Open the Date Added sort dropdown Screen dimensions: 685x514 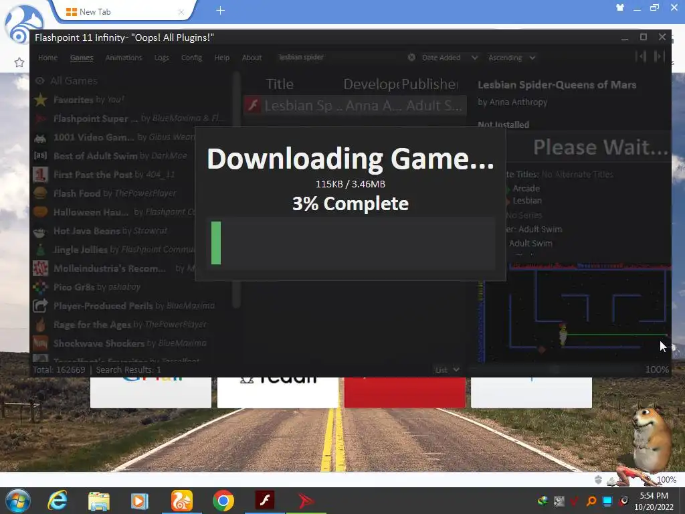point(450,58)
